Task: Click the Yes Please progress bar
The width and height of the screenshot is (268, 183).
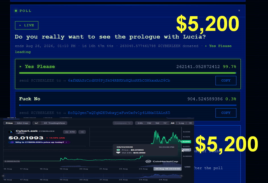Action: point(128,73)
